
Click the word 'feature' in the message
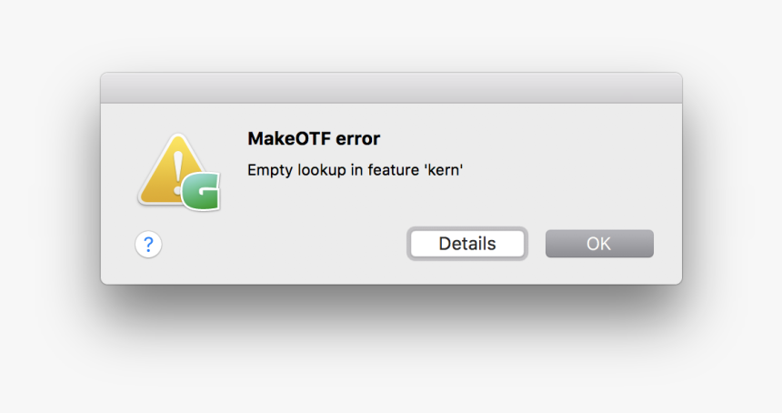(x=394, y=170)
